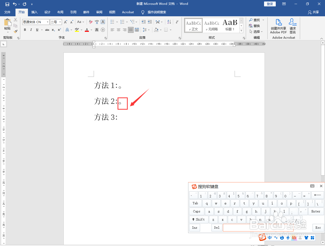The width and height of the screenshot is (325, 246).
Task: Click the Decrease Indent icon
Action: click(144, 22)
